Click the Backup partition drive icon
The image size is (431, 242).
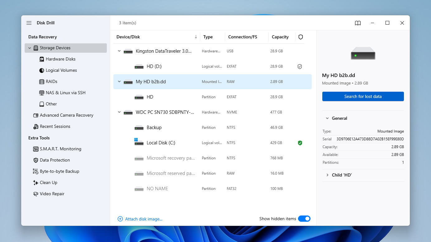pyautogui.click(x=139, y=128)
